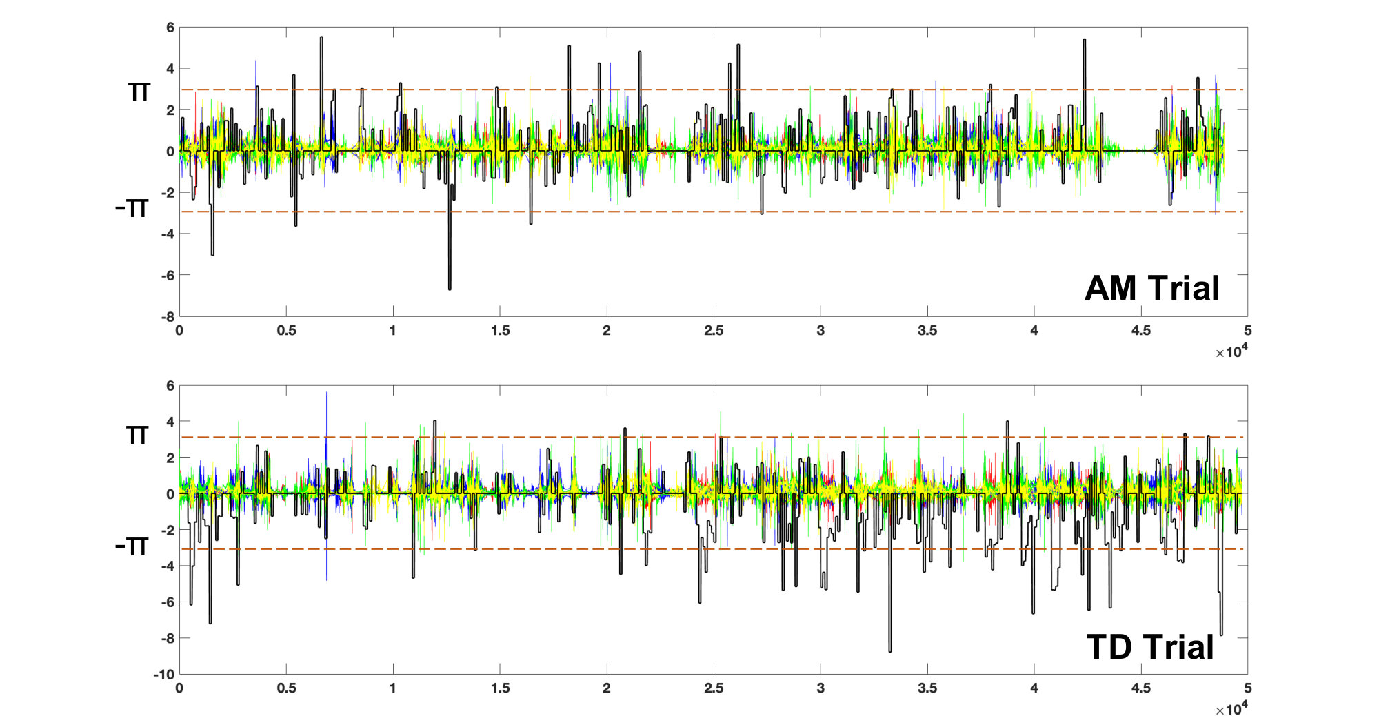Screen dimensions: 1379x718
Task: Select the π label beside the top plot
Action: click(139, 92)
